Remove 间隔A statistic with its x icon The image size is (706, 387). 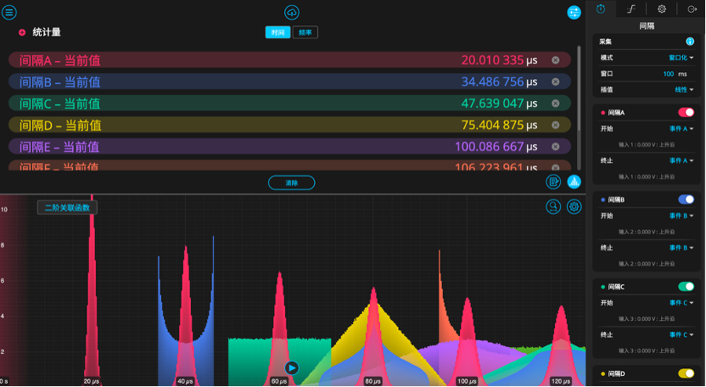point(555,60)
